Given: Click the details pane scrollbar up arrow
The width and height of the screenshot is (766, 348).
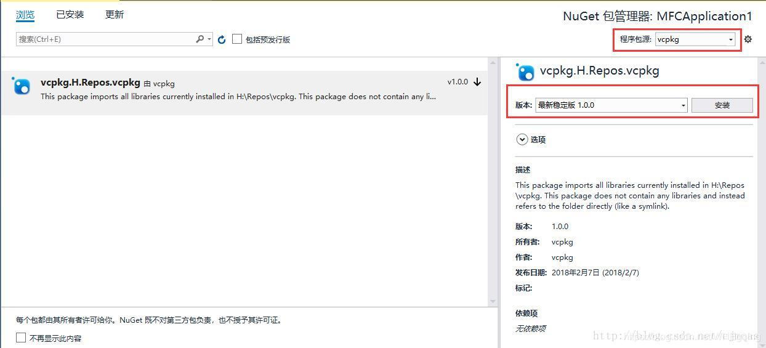Looking at the screenshot, I should [761, 62].
